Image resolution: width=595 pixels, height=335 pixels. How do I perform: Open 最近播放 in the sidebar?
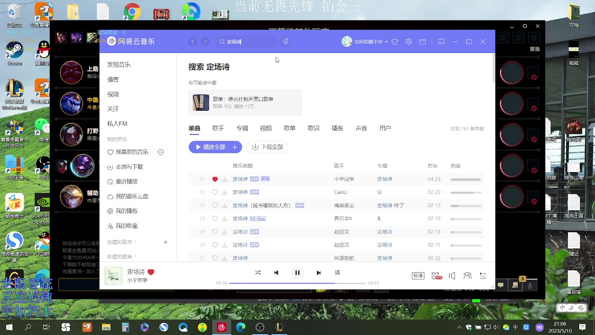pyautogui.click(x=122, y=181)
